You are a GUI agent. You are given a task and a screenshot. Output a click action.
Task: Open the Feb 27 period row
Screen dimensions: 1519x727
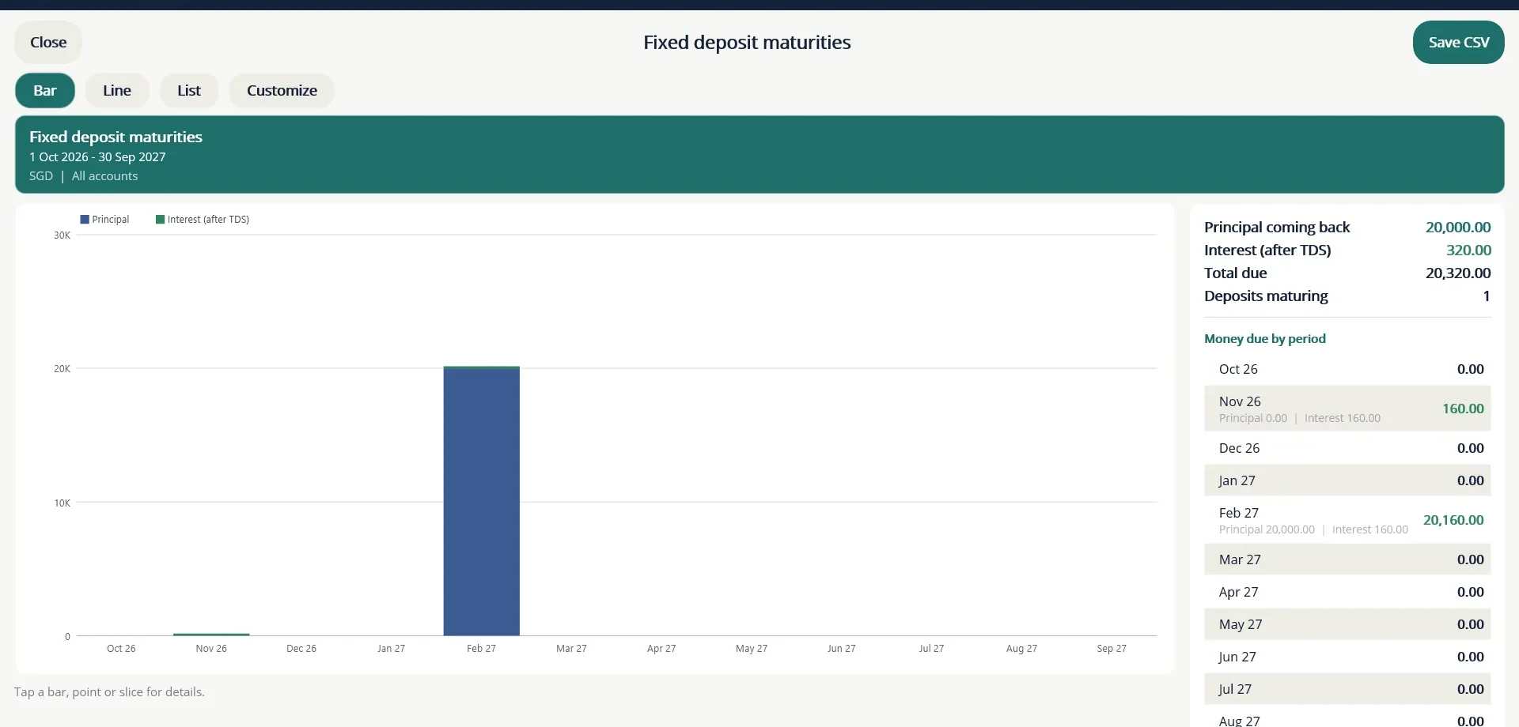coord(1347,520)
